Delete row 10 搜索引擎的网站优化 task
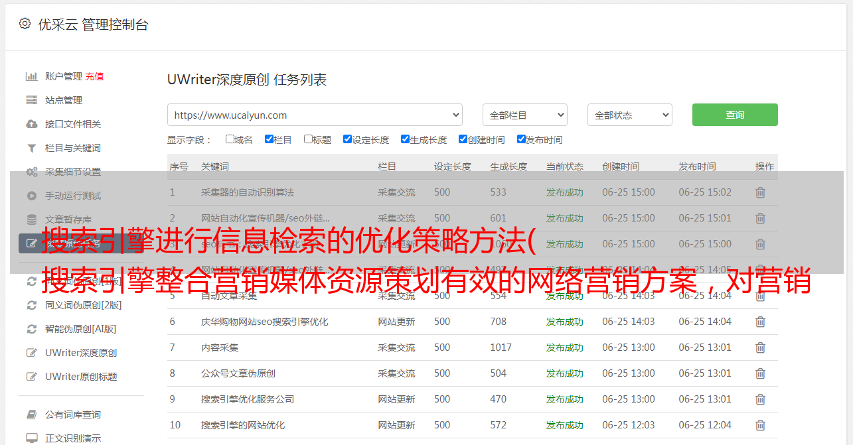 tap(760, 425)
